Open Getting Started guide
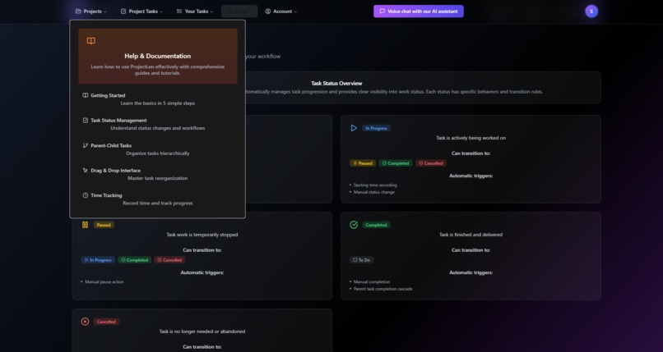 (x=157, y=99)
